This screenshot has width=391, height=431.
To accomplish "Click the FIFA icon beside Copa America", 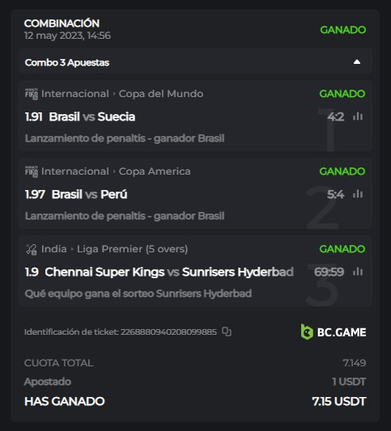I will (x=32, y=171).
